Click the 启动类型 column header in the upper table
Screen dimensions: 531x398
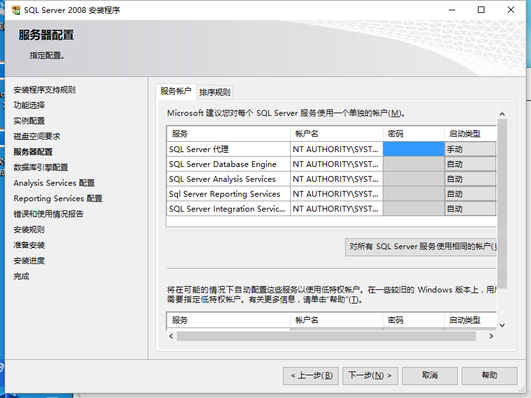[471, 134]
